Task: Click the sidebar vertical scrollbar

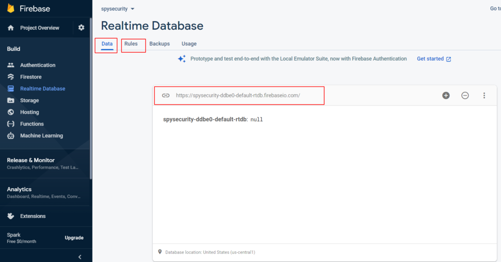Action: [91, 99]
